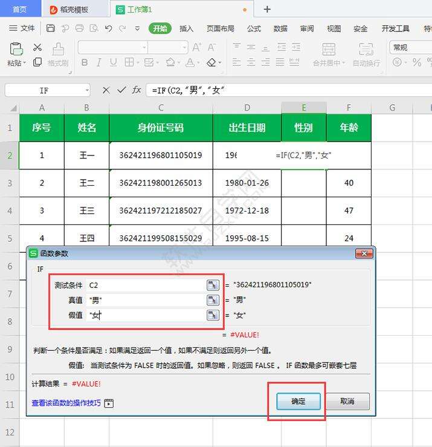Switch to the 视图 tab
Viewport: 432px width, 447px height.
(334, 28)
